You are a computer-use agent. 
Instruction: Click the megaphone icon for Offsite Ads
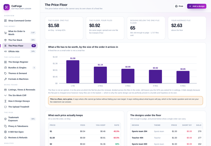5,51
